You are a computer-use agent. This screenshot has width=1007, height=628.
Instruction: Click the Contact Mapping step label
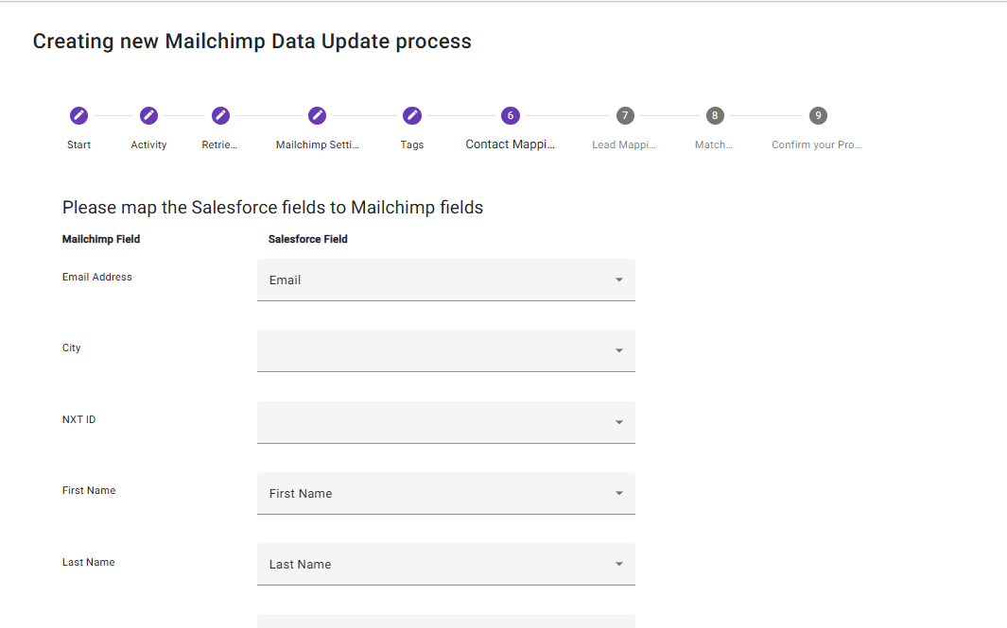click(x=511, y=144)
